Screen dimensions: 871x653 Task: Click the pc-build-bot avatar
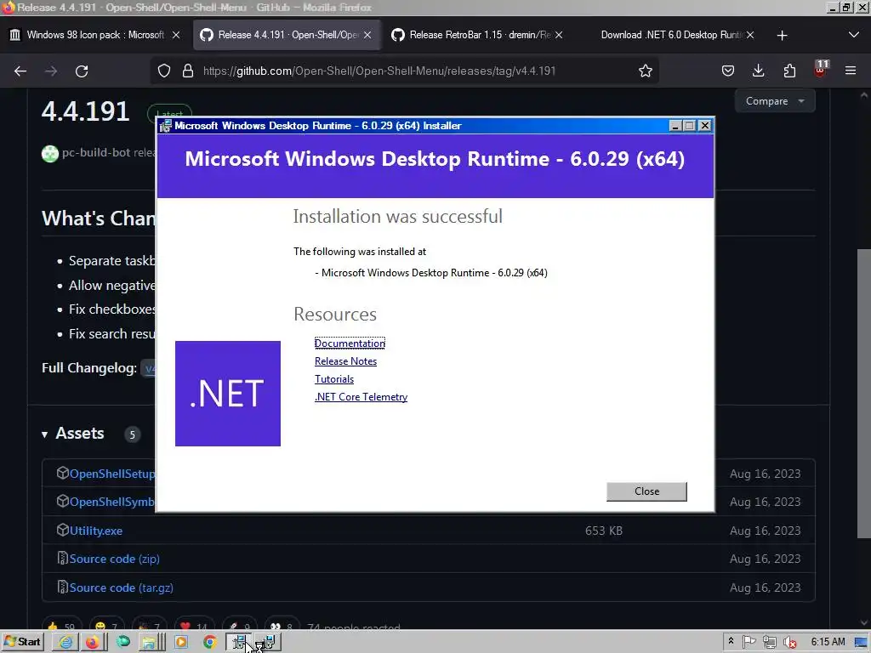click(x=50, y=153)
